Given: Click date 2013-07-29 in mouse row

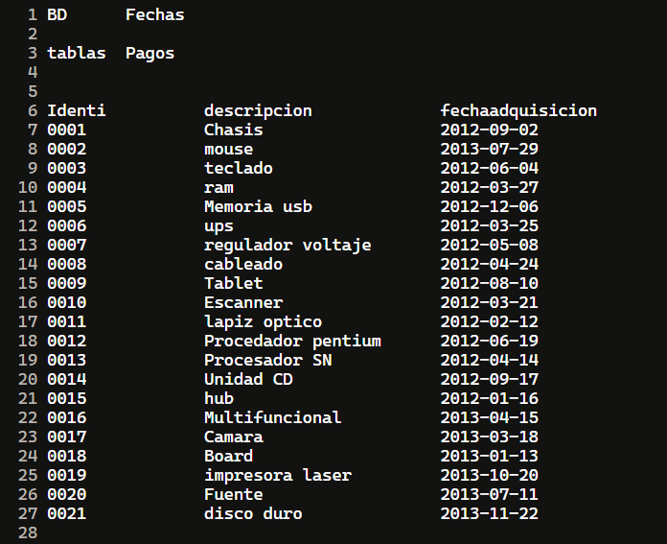Looking at the screenshot, I should [489, 149].
